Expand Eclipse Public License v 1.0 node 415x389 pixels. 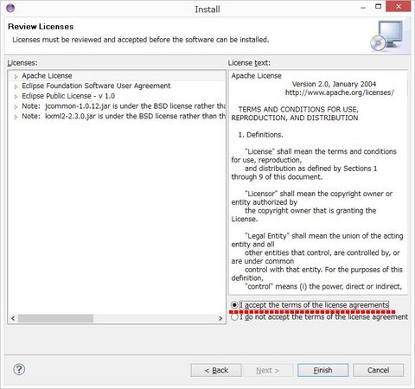[16, 97]
